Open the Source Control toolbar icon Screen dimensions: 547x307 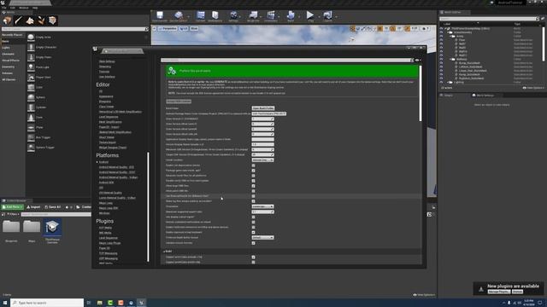[179, 15]
